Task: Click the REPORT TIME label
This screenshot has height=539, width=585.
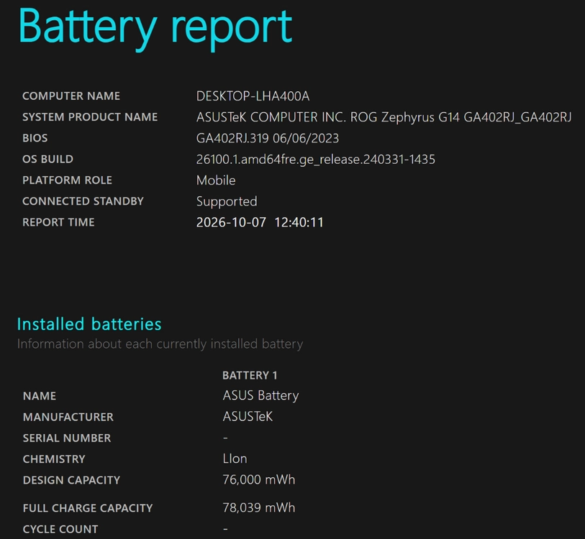Action: 58,223
